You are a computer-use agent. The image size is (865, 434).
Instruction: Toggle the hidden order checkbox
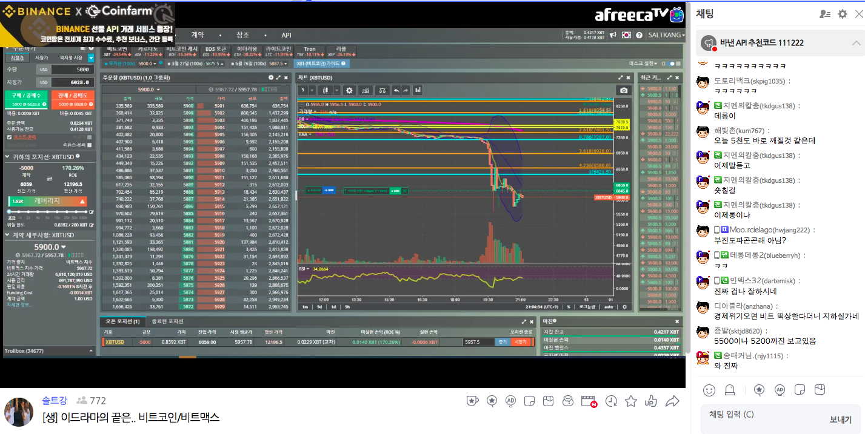(x=89, y=137)
